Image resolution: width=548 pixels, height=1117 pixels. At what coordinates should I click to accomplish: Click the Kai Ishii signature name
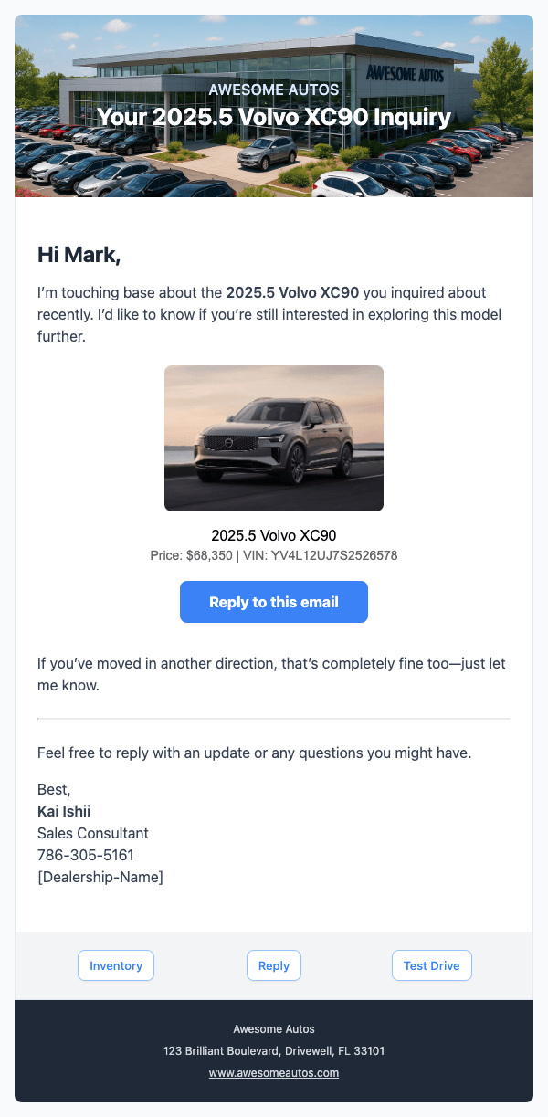[64, 811]
